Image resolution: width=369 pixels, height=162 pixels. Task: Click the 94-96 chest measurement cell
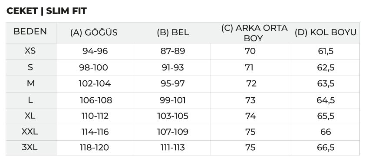pos(95,51)
